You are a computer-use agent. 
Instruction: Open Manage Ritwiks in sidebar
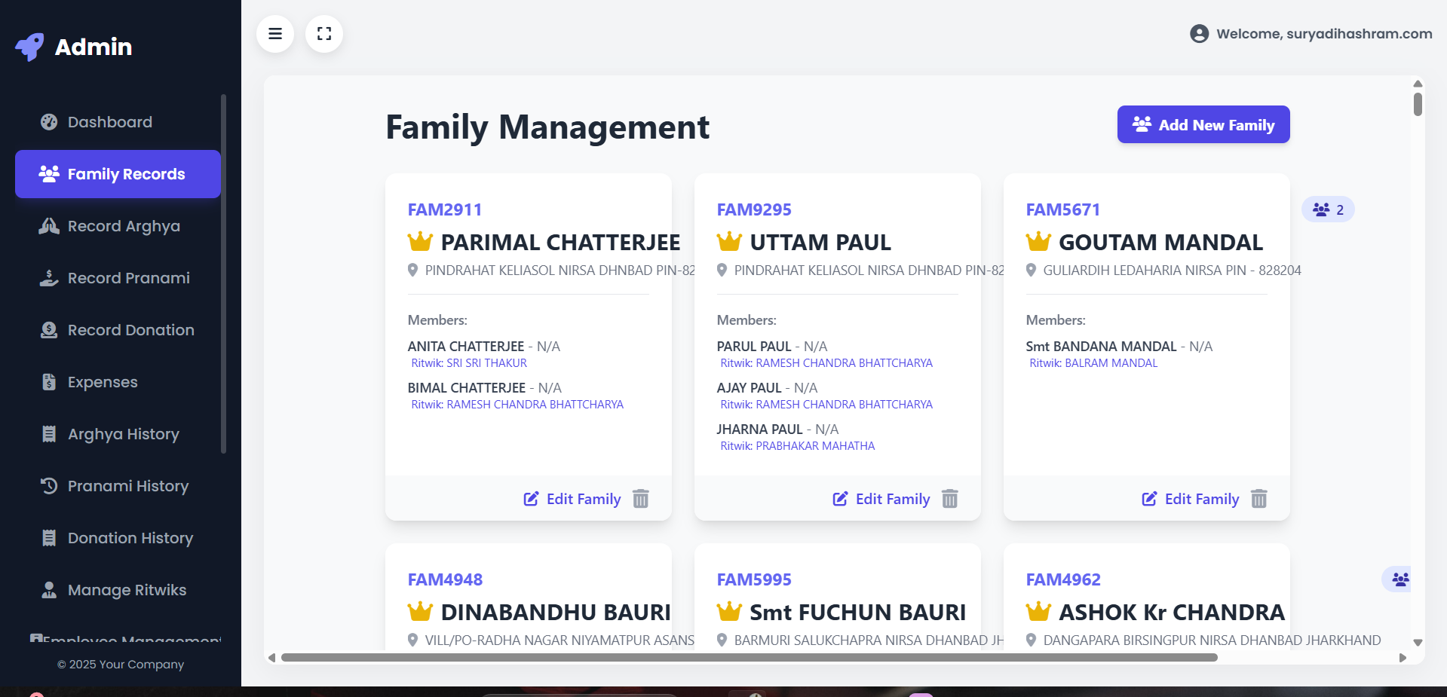[x=127, y=590]
